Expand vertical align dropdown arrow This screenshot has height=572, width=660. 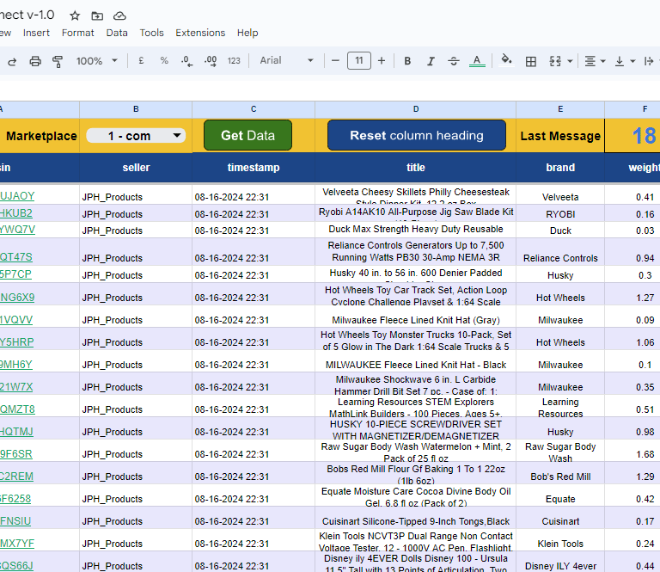tap(632, 61)
